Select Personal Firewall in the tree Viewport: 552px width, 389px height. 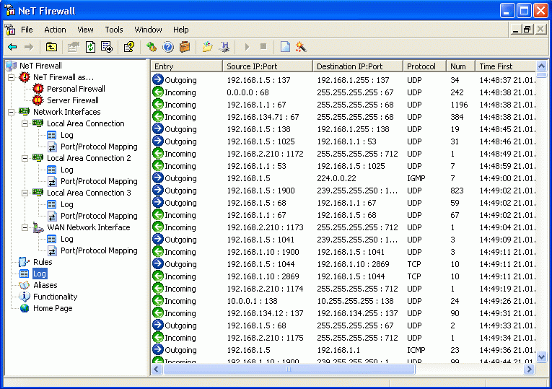[76, 89]
